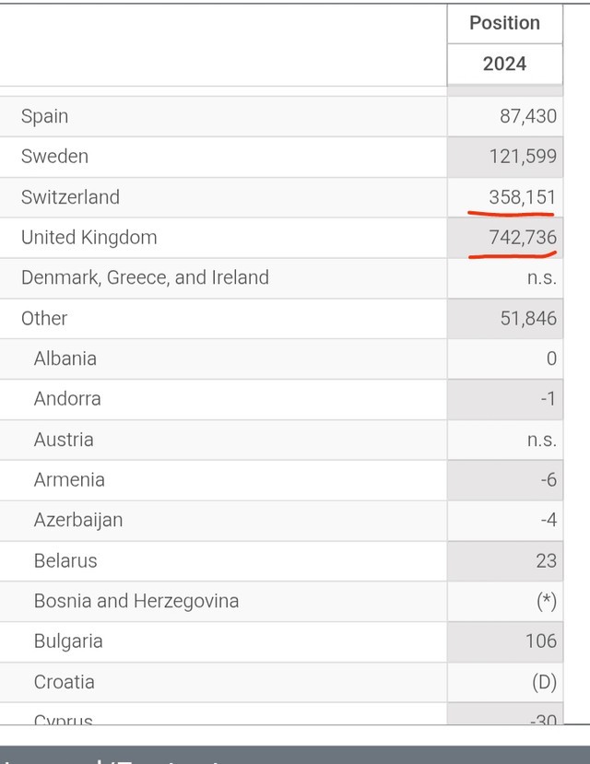Select Sweden value 121,599
This screenshot has height=764, width=590.
pos(523,157)
